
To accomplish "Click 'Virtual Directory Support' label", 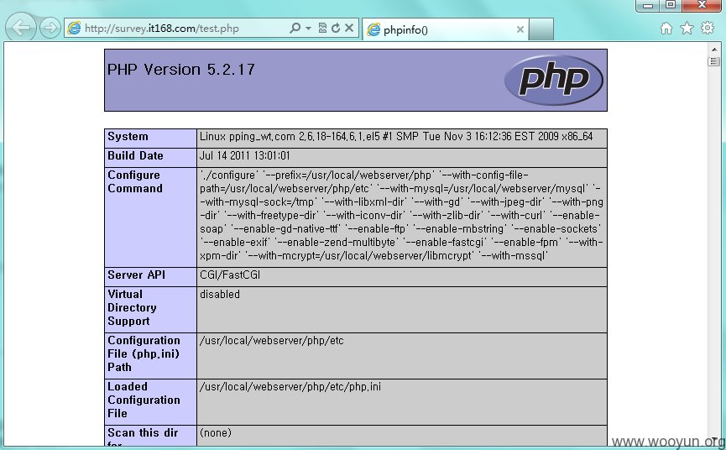I will point(132,307).
